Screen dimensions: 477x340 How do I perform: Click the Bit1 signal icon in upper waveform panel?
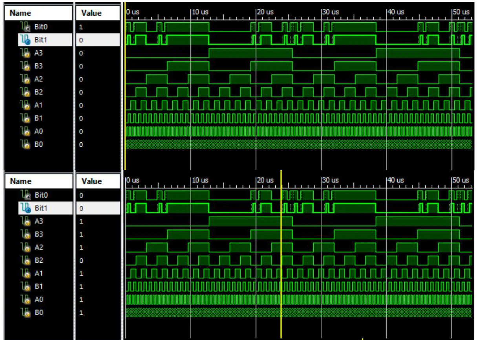25,40
